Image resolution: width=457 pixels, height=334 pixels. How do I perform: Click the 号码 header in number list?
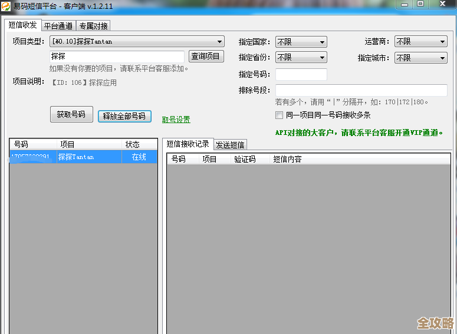[33, 144]
